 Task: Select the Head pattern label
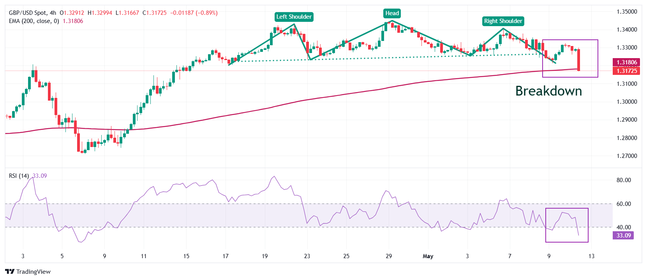tap(392, 13)
